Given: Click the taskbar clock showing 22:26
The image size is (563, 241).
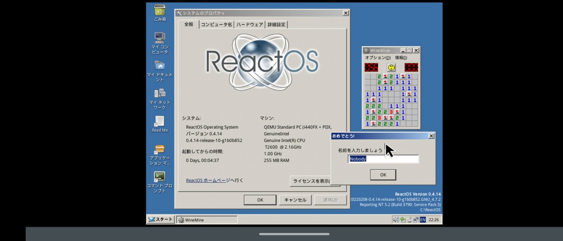Looking at the screenshot, I should pyautogui.click(x=434, y=219).
